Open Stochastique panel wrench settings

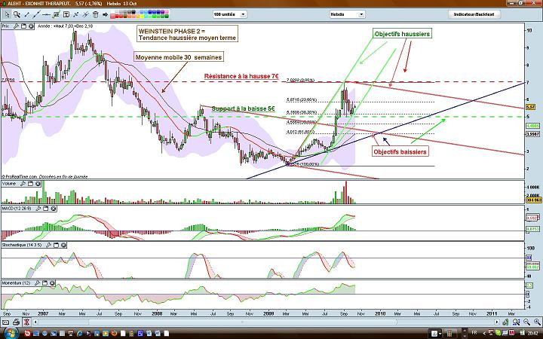[48, 245]
